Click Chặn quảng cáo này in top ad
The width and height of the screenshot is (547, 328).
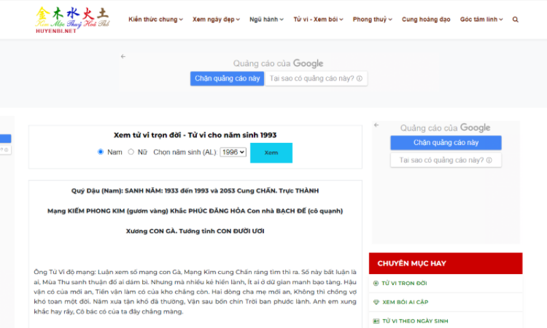[227, 79]
